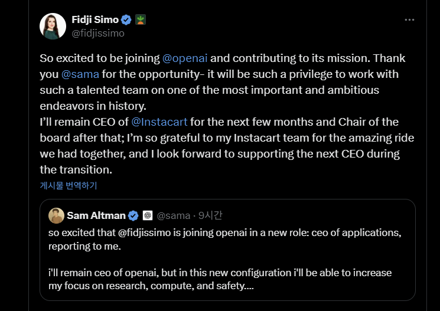Viewport: 440px width, 311px height.
Task: Click Sam Altman's small avatar in quoted post
Action: tap(56, 215)
